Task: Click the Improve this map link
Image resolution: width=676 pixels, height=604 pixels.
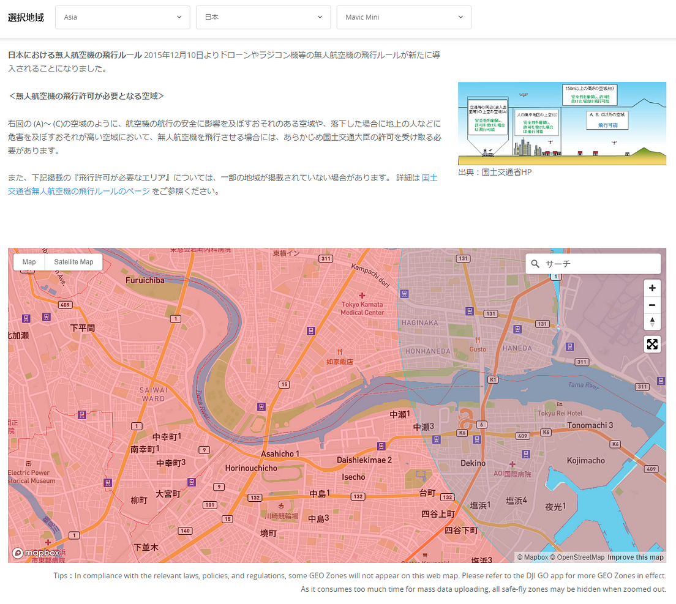Action: [636, 557]
